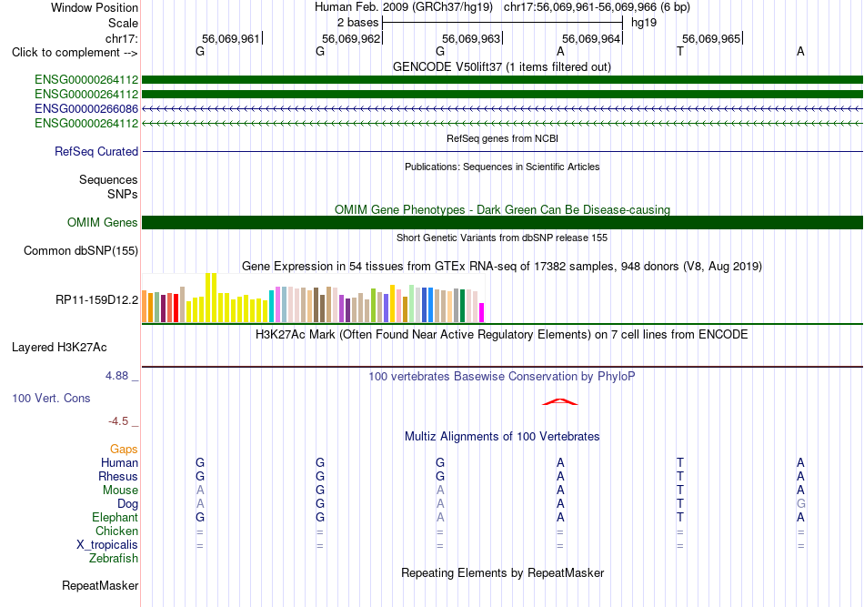Click the Common dbSNP(155) track label
The image size is (864, 607).
81,250
